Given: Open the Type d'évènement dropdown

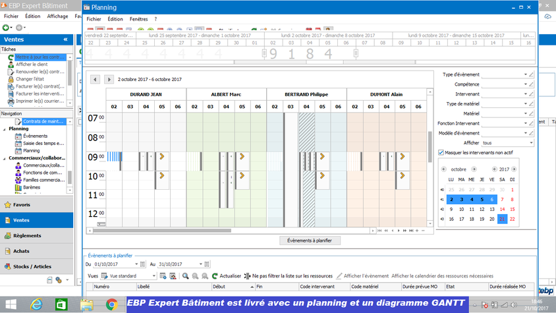Looking at the screenshot, I should 526,74.
